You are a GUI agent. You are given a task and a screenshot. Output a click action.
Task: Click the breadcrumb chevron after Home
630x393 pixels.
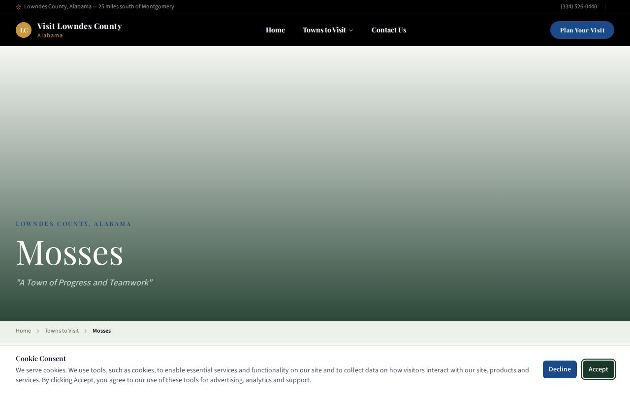point(38,331)
